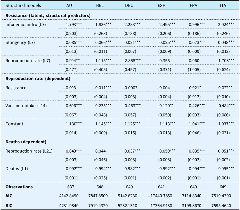Click the value −0.994** for AUT
Viewport: 240px width, 210px height.
pos(71,61)
